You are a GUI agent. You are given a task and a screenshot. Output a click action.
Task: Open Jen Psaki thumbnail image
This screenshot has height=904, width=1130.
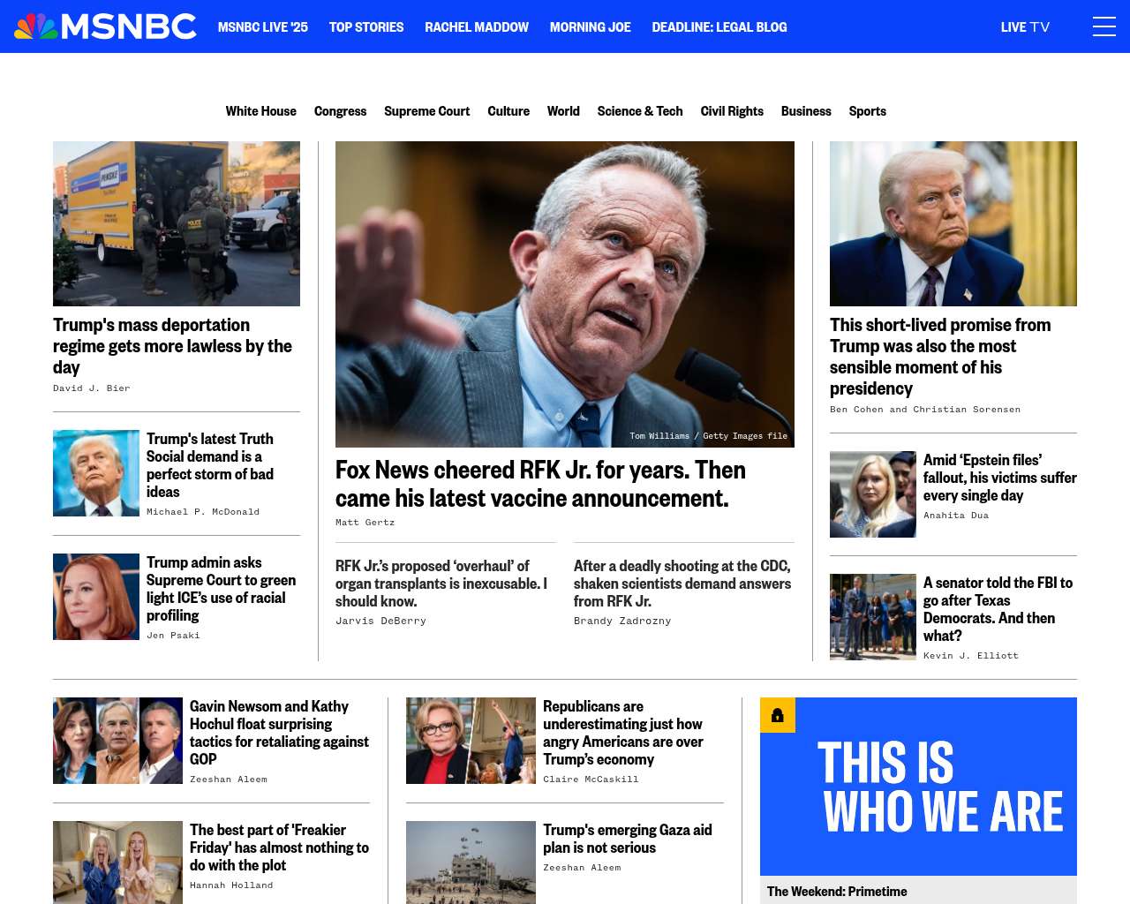[96, 597]
